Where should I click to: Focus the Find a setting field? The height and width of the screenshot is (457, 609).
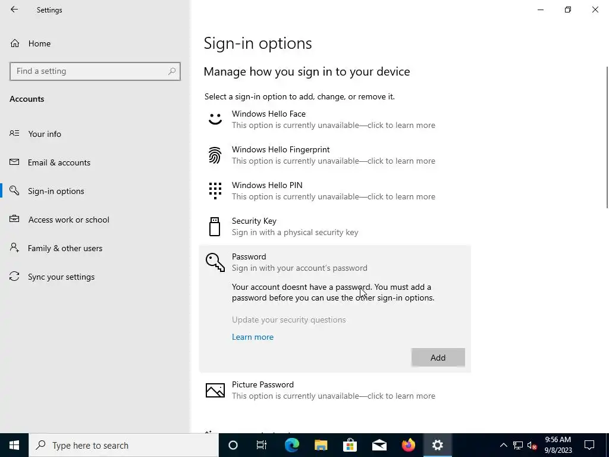95,71
